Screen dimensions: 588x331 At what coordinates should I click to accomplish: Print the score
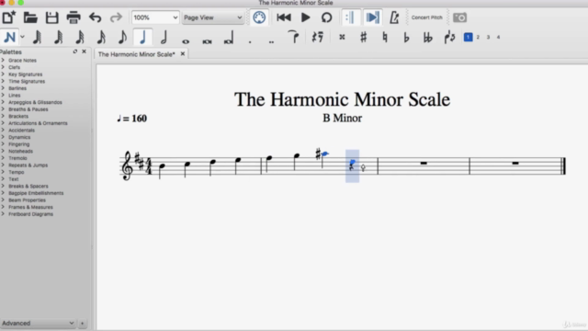(73, 17)
